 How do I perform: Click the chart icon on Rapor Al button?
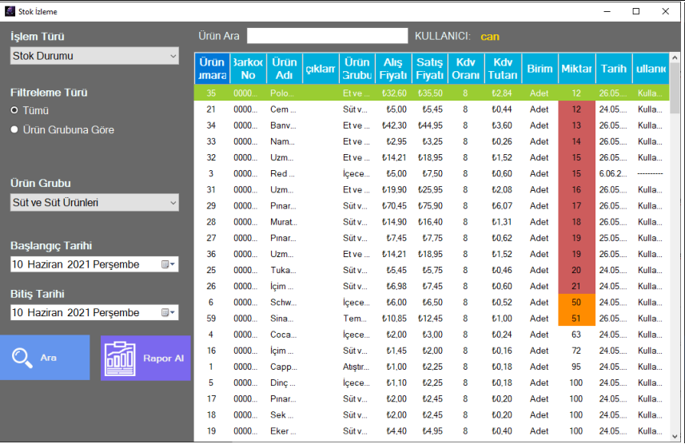[121, 359]
